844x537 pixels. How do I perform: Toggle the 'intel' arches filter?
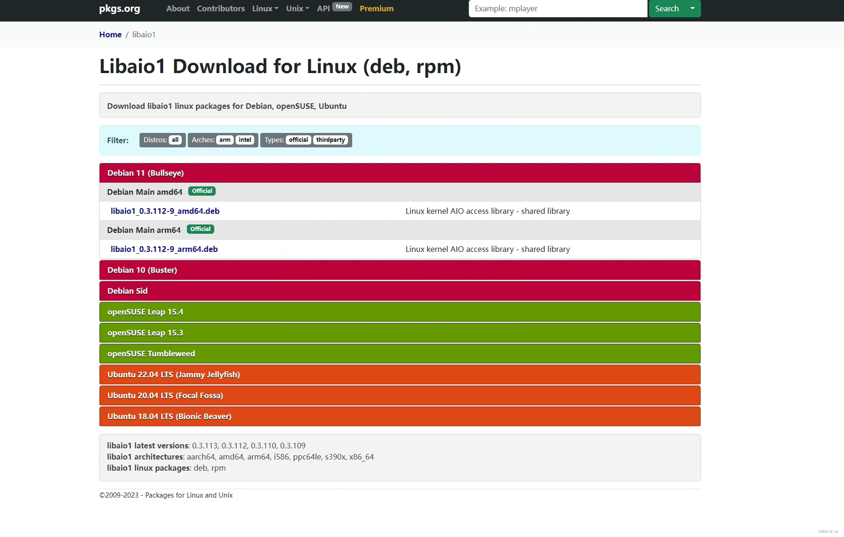coord(245,140)
